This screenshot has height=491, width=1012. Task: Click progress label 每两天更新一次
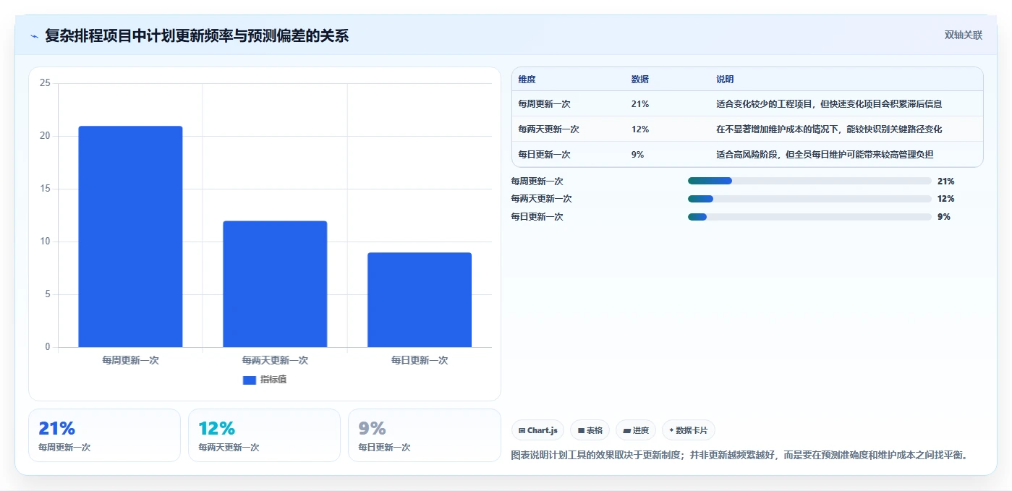coord(541,199)
